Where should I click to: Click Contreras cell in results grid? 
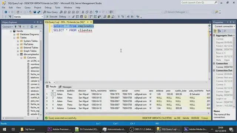[x=71, y=108]
